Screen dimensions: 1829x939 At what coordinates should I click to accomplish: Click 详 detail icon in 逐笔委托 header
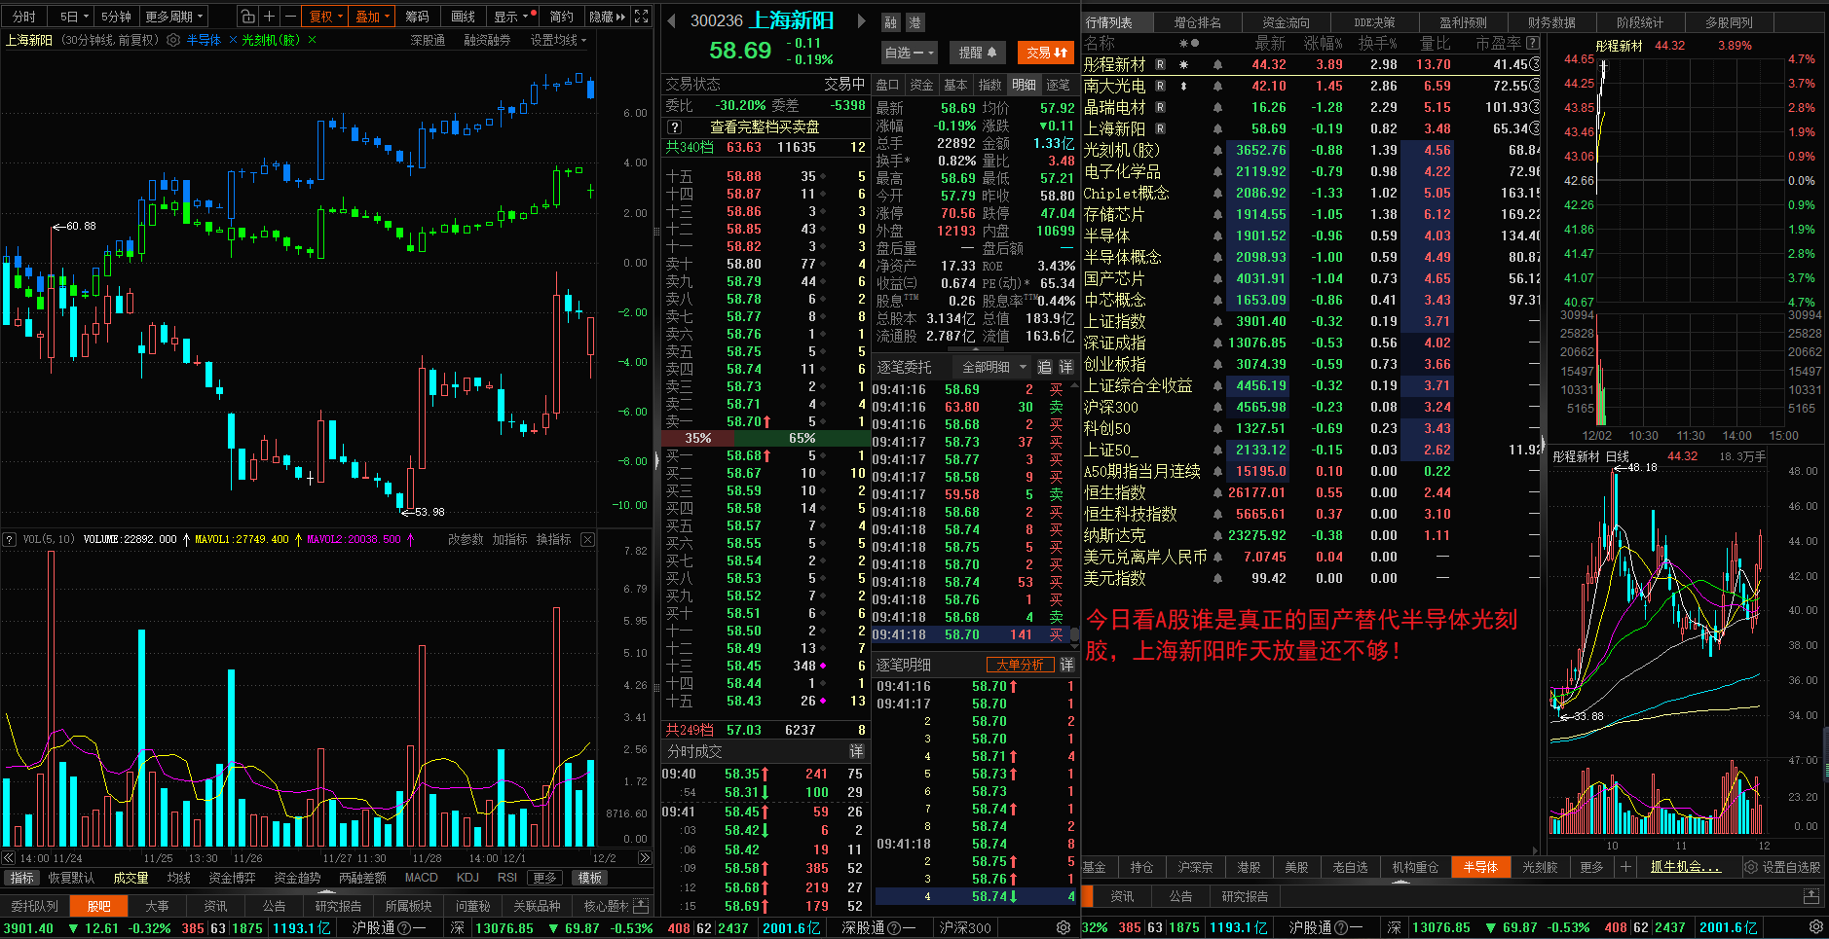click(x=1066, y=367)
